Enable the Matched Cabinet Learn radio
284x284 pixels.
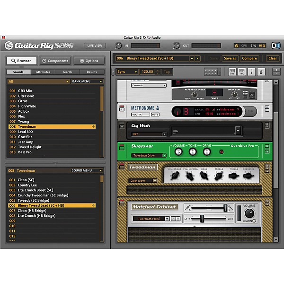[x=254, y=221]
